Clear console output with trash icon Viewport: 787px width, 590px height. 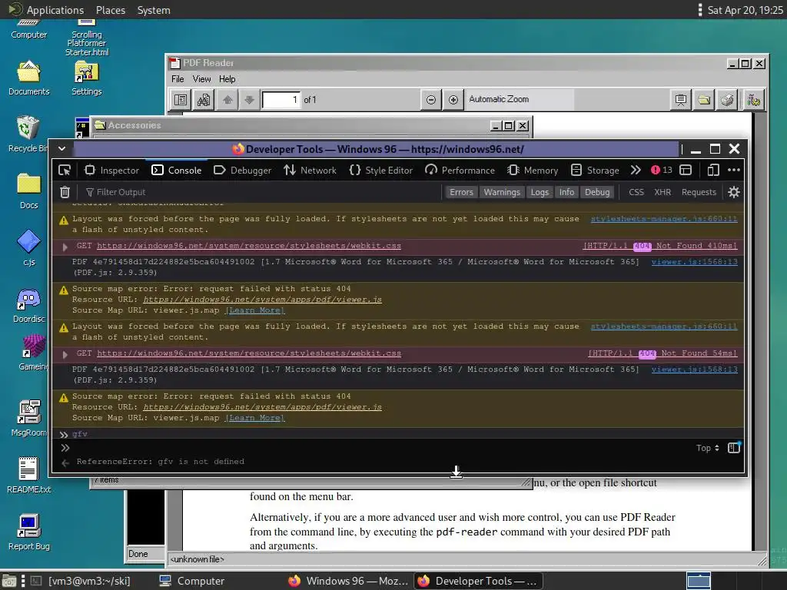(x=65, y=192)
